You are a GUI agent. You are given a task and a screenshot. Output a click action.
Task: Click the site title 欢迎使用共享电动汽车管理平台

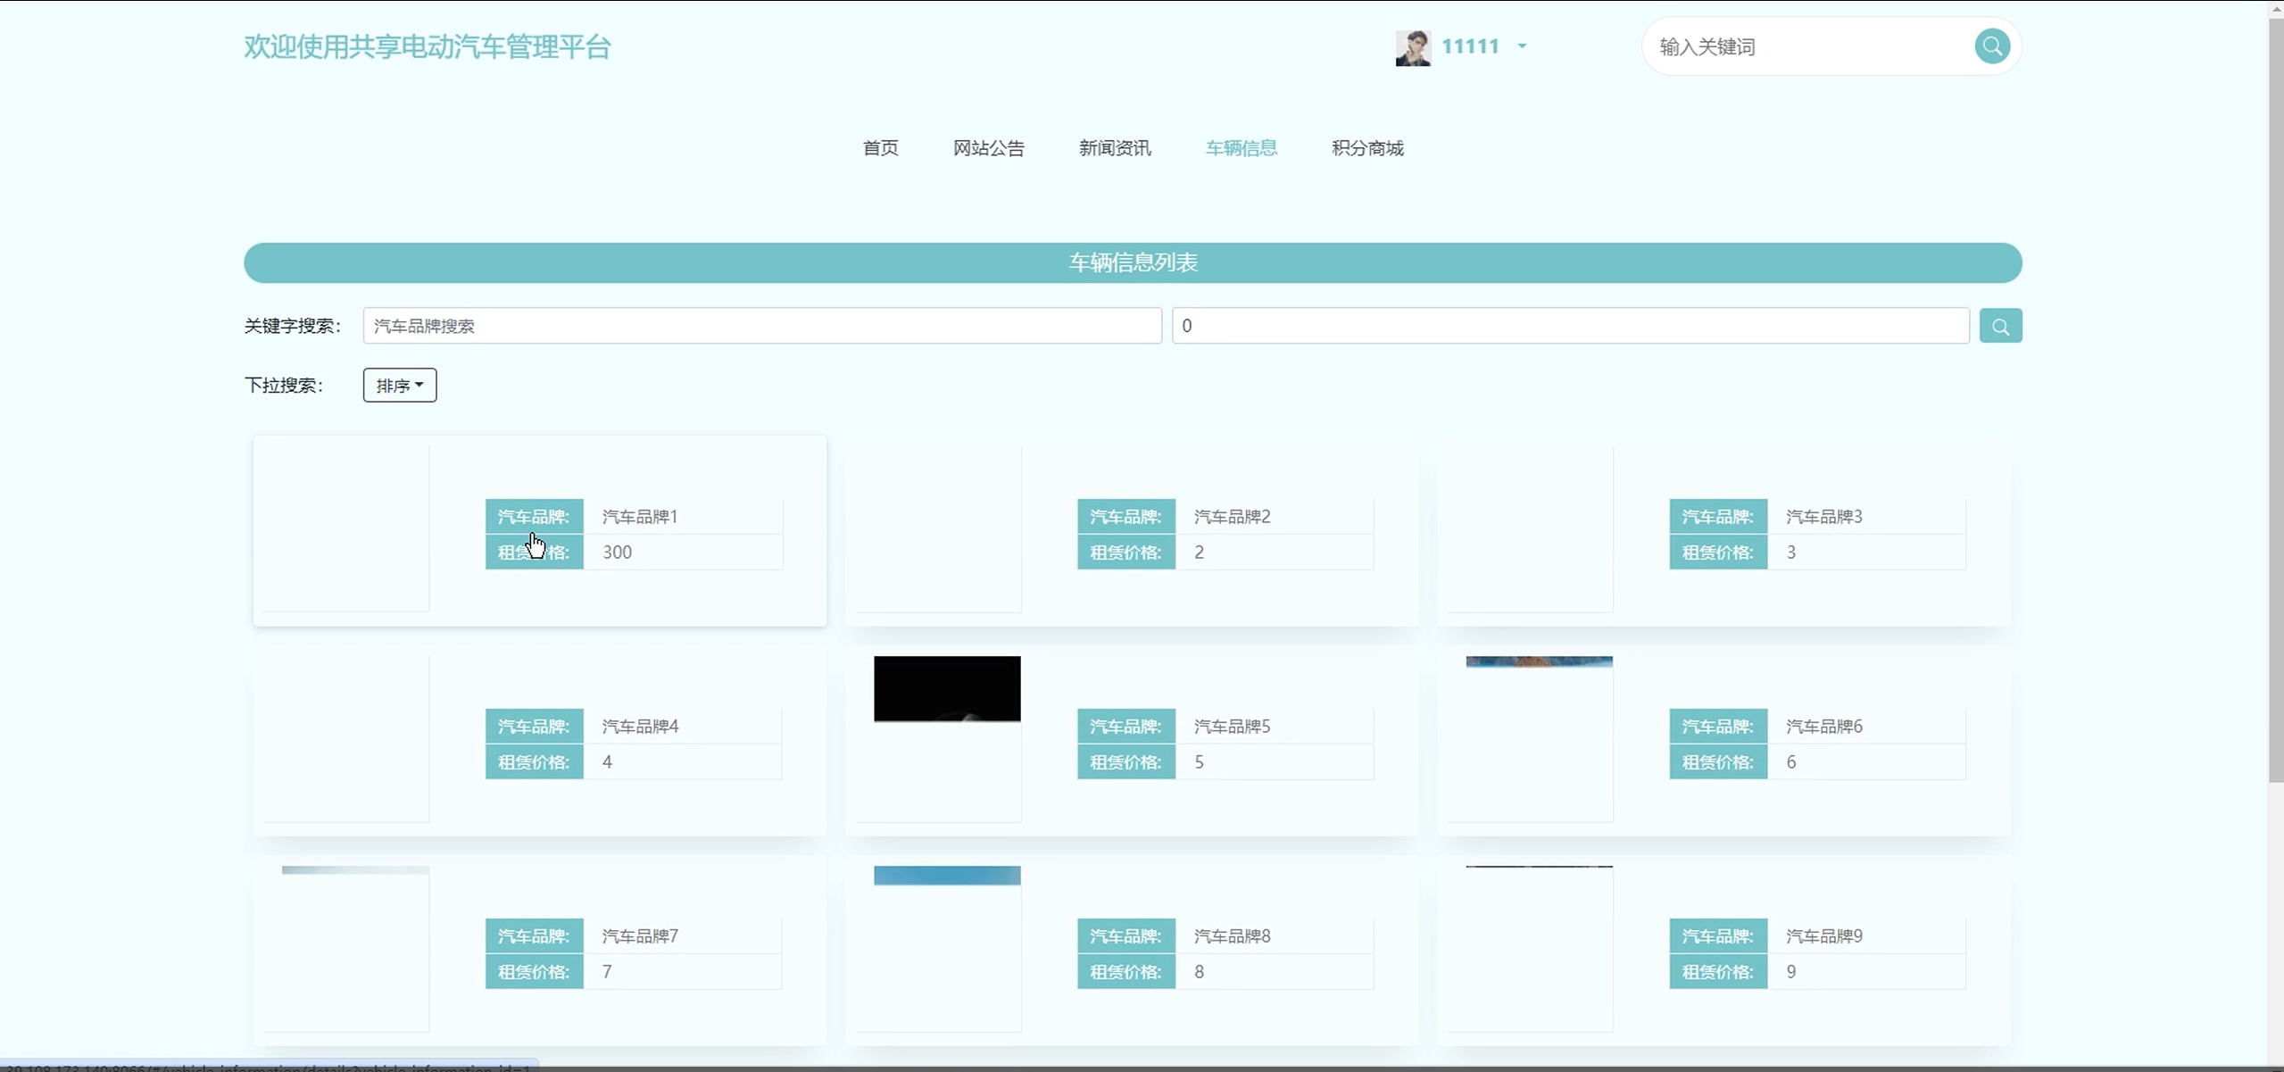(427, 47)
